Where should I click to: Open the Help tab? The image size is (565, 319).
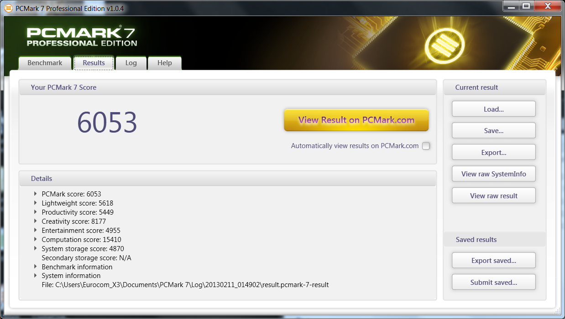tap(165, 63)
